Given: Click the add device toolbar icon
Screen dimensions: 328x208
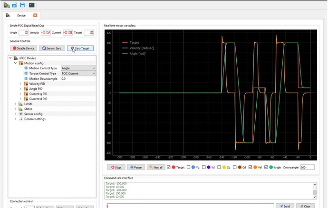Looking at the screenshot, I should point(7,5).
